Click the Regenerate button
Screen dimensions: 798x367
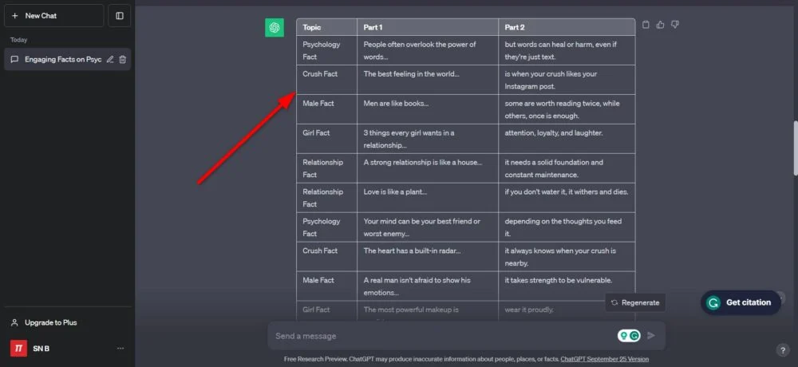pos(635,302)
